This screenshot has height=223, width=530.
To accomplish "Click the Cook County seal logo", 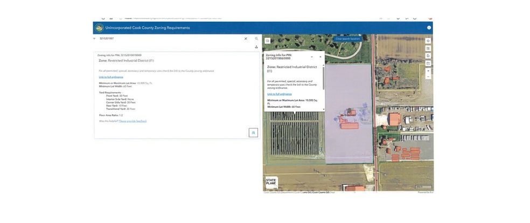I will [x=99, y=28].
